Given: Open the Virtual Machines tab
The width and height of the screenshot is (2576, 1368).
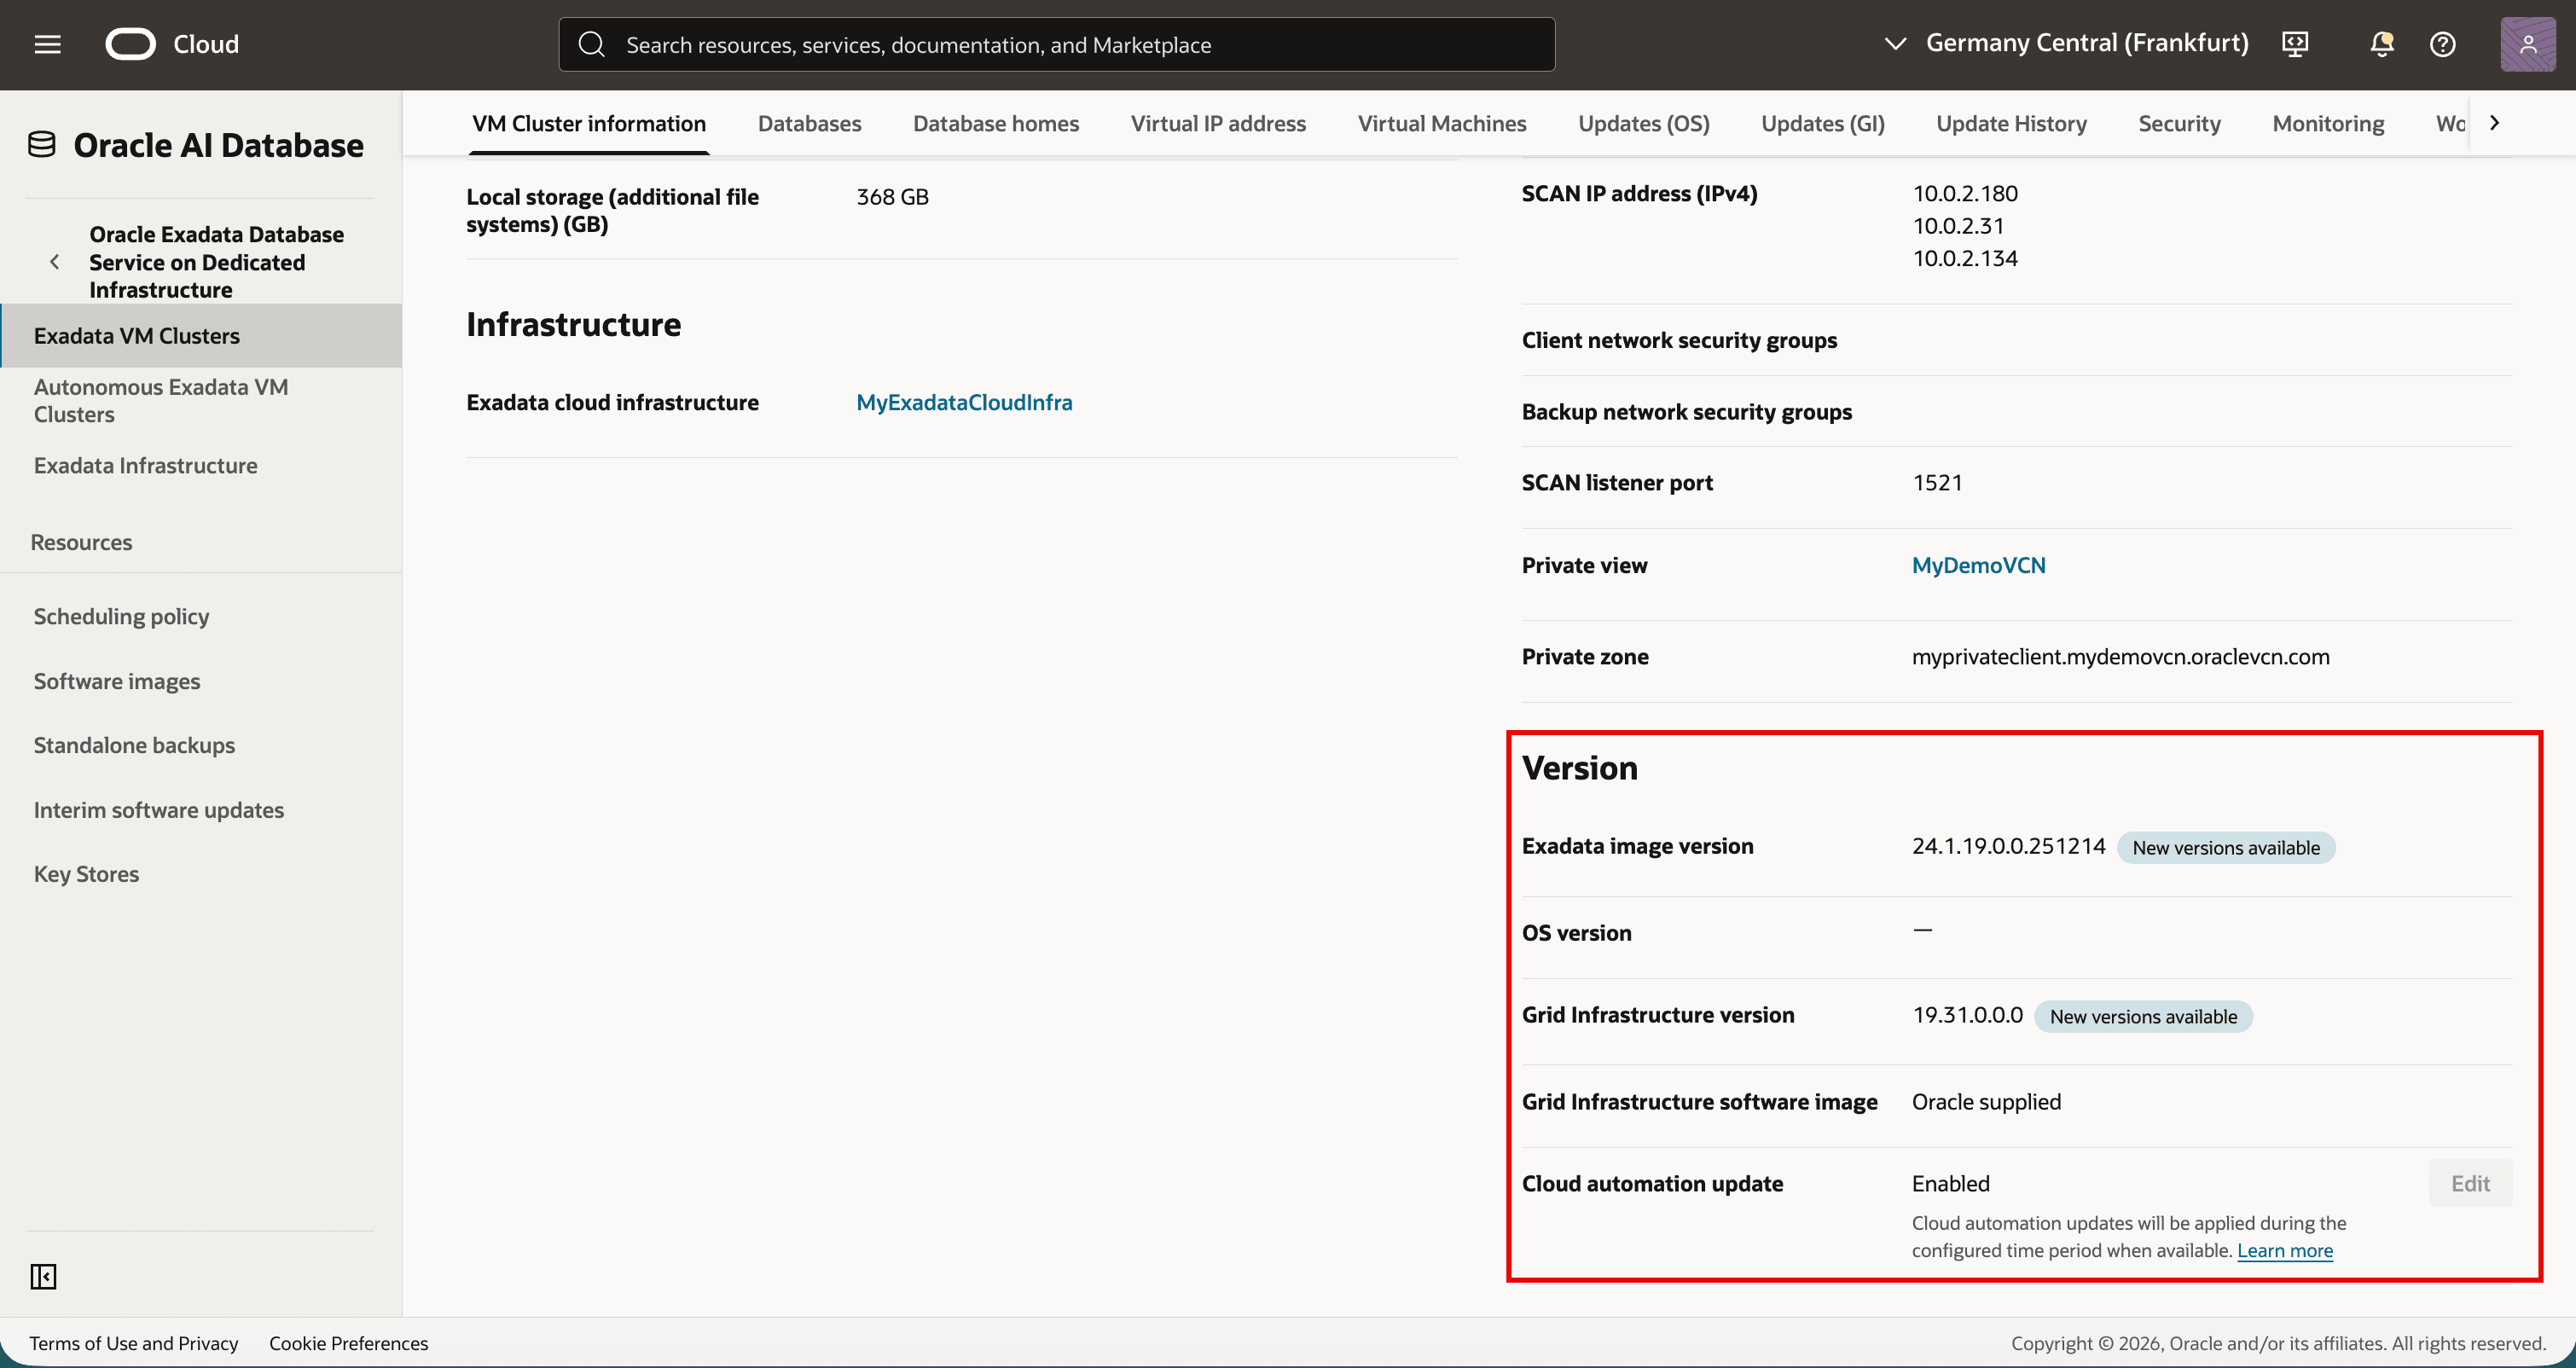Looking at the screenshot, I should pyautogui.click(x=1442, y=123).
